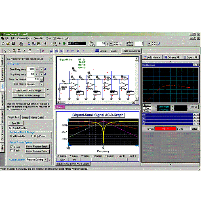Open the Common Parts menu
Viewport: 202px width, 202px height.
(x=24, y=38)
